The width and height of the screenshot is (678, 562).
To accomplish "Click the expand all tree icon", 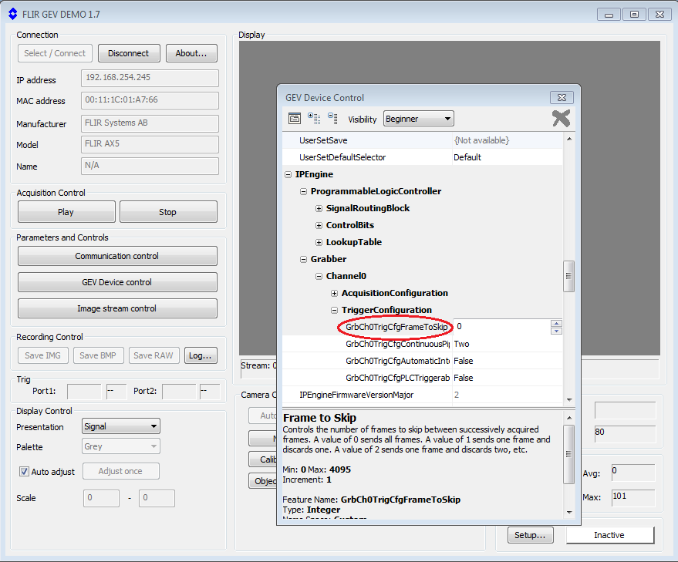I will tap(314, 119).
